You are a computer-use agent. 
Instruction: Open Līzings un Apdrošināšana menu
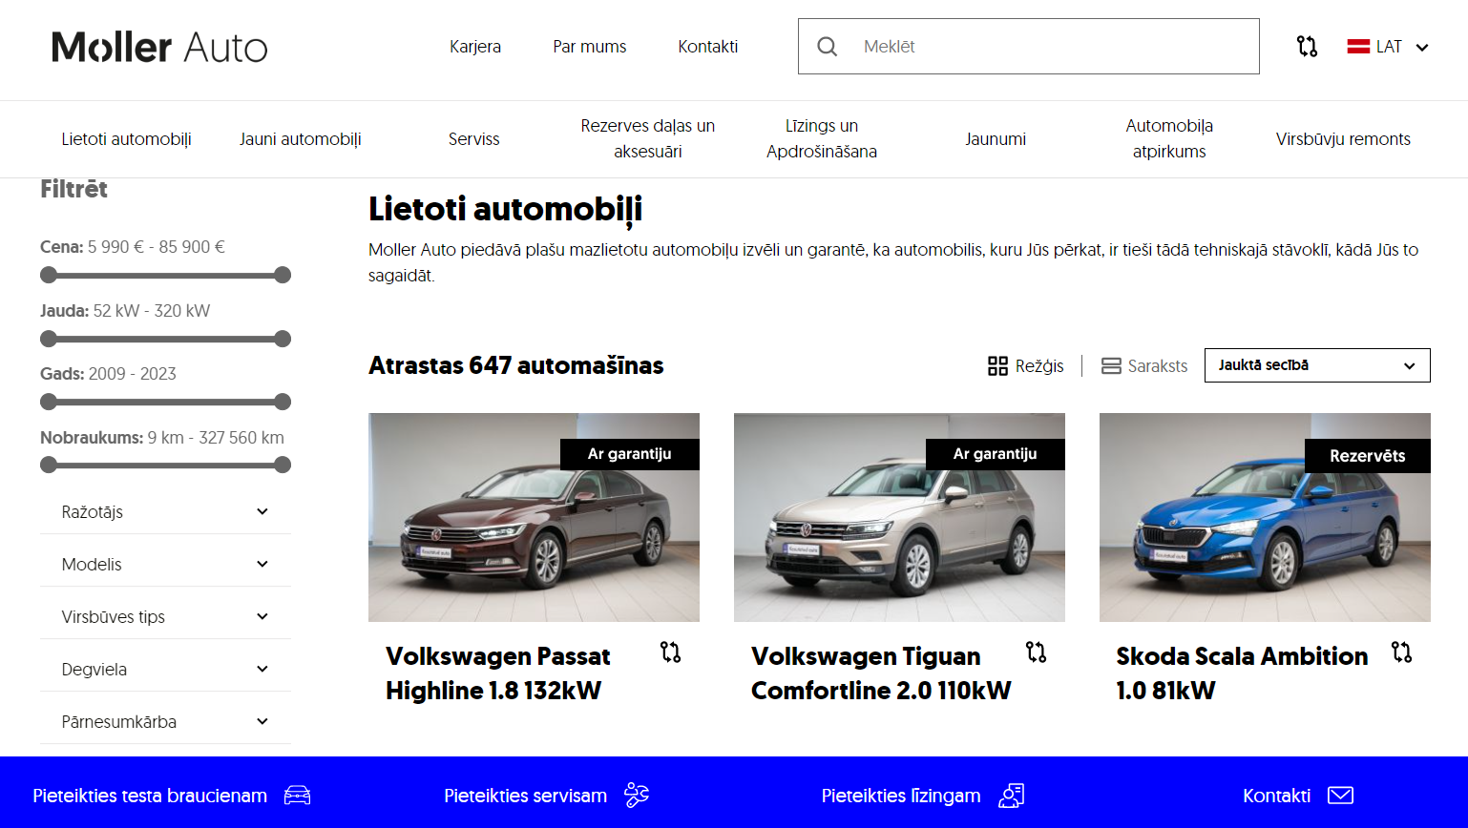click(x=822, y=138)
